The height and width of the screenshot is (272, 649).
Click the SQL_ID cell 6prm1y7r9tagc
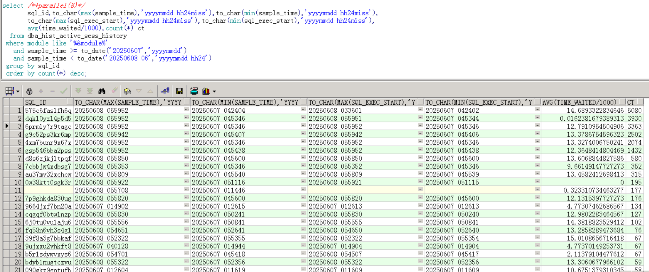tap(48, 127)
